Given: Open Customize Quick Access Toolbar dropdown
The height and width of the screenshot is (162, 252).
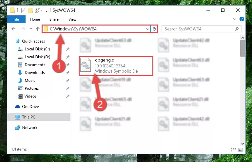Looking at the screenshot, I should pos(46,11).
